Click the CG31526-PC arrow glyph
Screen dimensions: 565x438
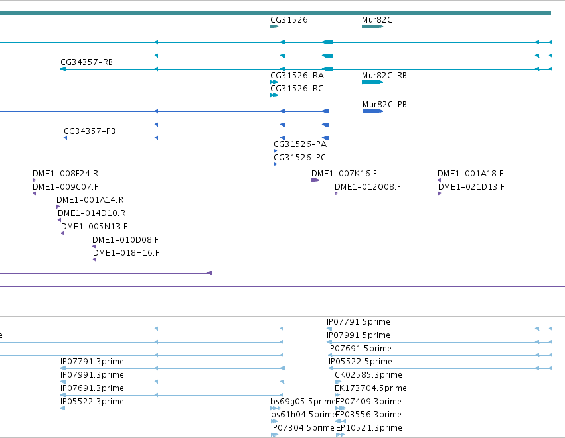[276, 165]
